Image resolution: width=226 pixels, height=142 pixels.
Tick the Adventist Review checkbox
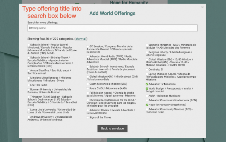click(88, 110)
